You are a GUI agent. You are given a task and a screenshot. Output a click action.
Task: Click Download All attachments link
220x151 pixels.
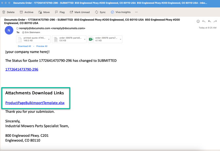point(24,46)
